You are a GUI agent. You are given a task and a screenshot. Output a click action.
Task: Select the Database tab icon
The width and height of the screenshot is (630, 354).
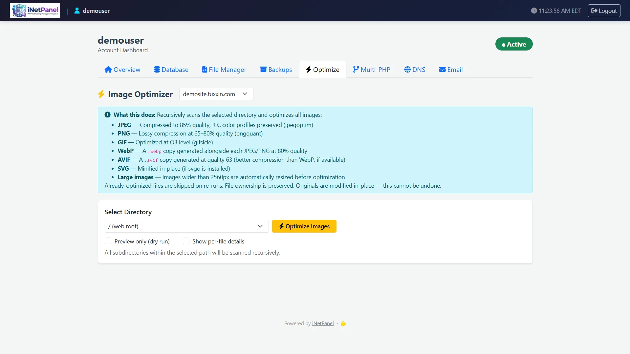[157, 69]
